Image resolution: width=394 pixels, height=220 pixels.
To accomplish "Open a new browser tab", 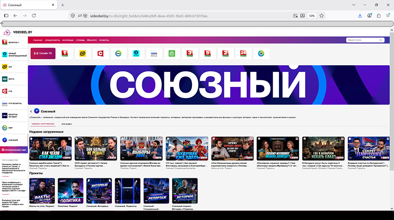I will click(x=62, y=5).
